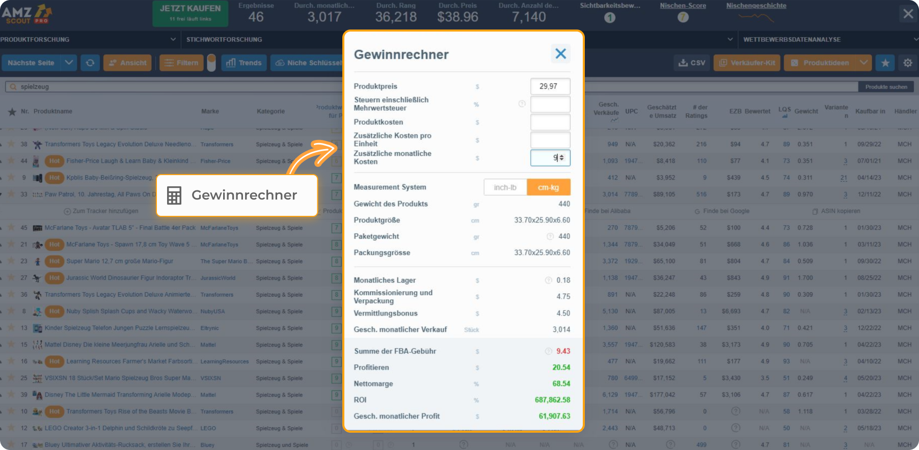
Task: Select the inch-lb measurement system
Action: pyautogui.click(x=505, y=187)
